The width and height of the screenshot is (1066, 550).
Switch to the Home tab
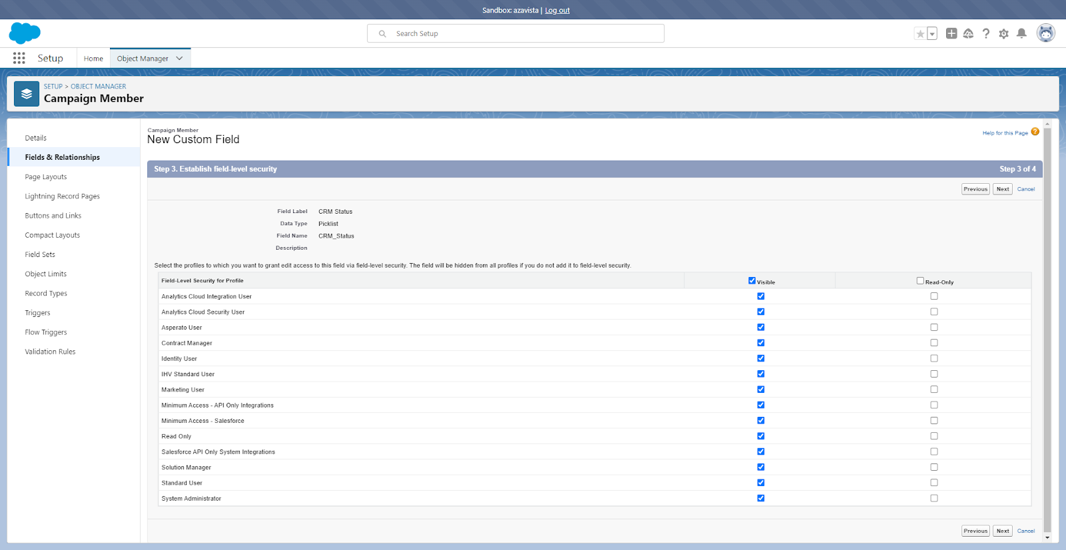pos(93,59)
